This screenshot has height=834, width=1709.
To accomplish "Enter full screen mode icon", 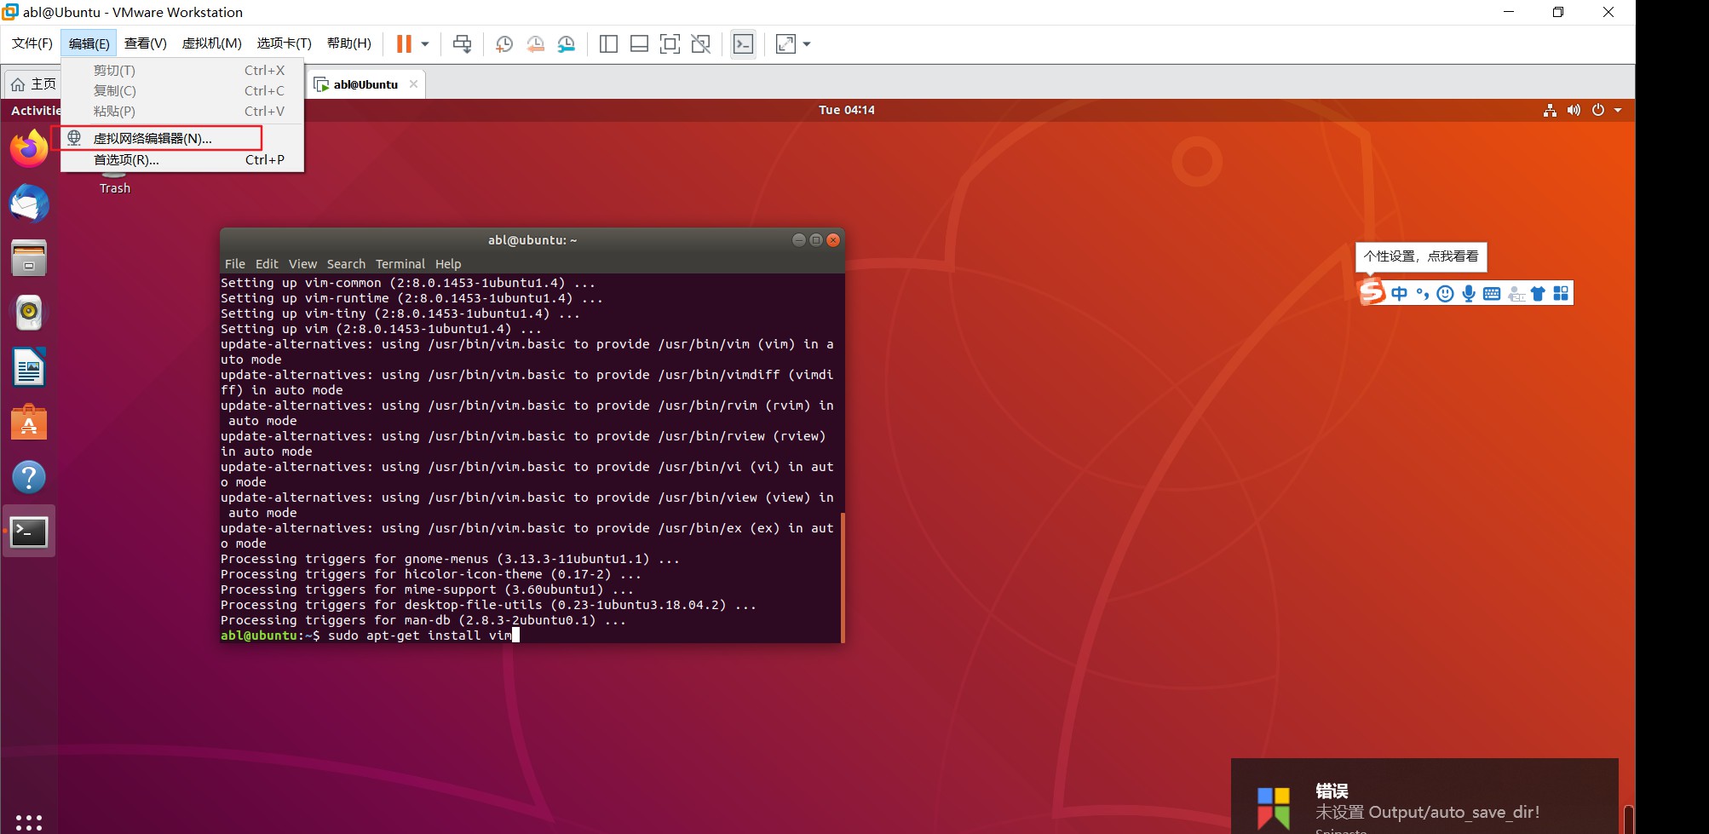I will coord(670,44).
